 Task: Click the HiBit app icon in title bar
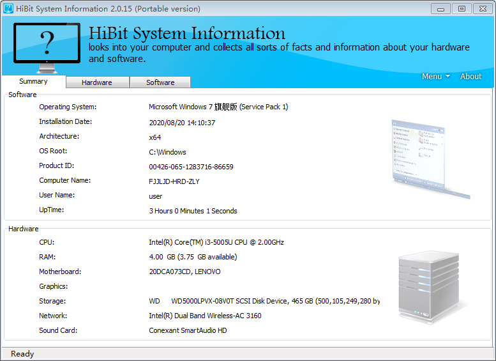tap(8, 9)
